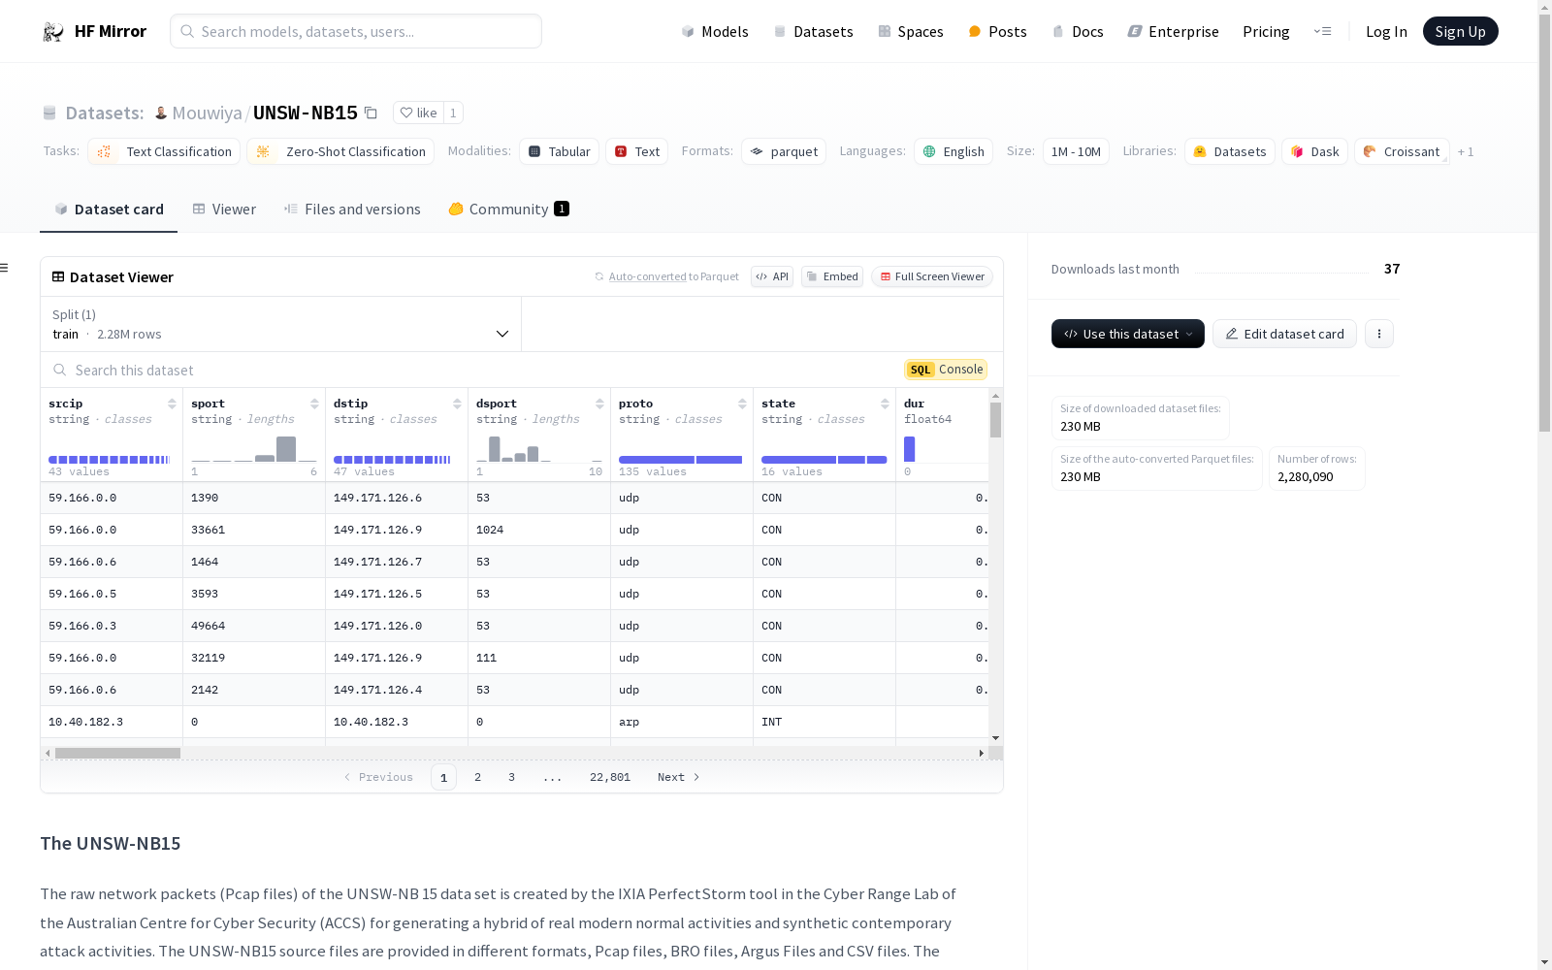Toggle sorting on the srcip column
This screenshot has width=1552, height=970.
coord(172,403)
